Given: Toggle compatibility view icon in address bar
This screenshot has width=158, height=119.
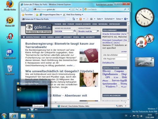Looking at the screenshot, I should pyautogui.click(x=73, y=10).
